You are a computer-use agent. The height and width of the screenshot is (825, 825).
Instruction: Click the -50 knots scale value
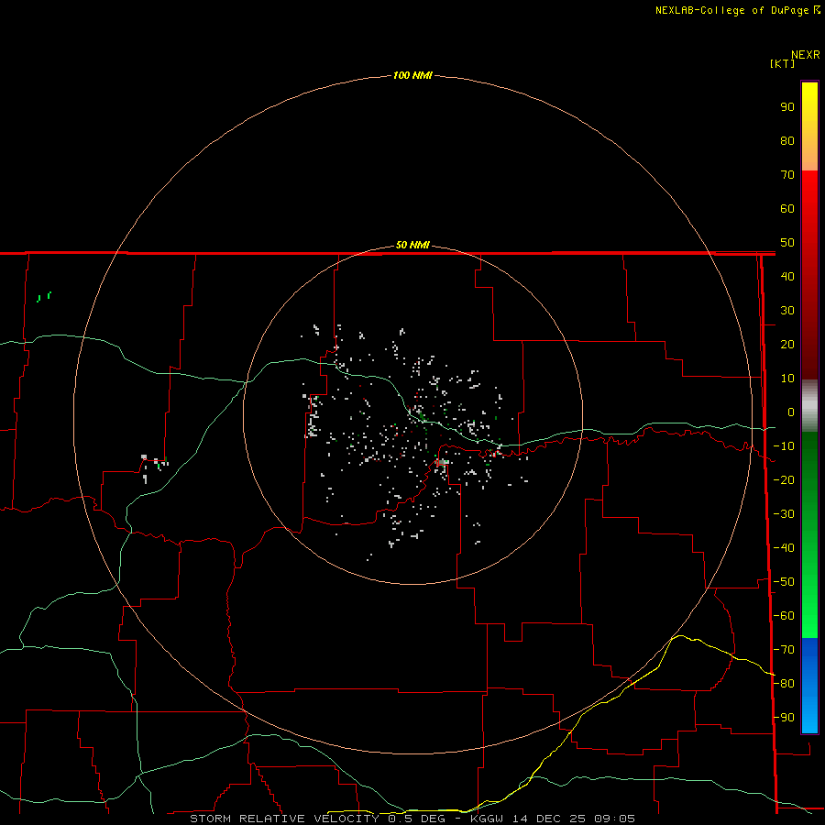click(x=784, y=582)
